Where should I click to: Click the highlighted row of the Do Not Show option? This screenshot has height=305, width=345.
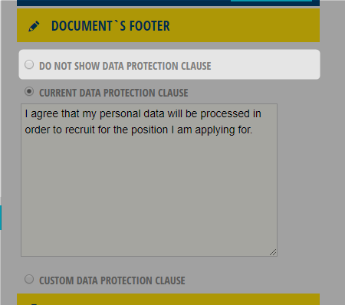tap(169, 64)
